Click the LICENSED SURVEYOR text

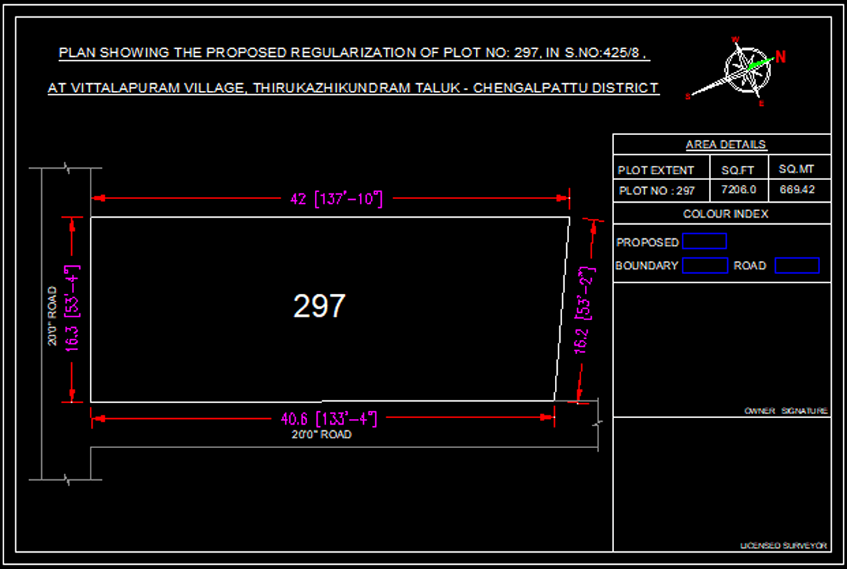tap(784, 546)
